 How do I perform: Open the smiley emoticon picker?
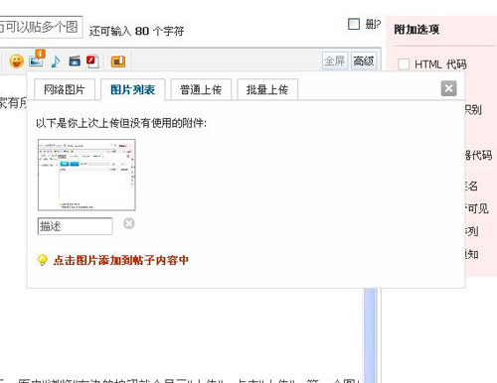click(16, 62)
